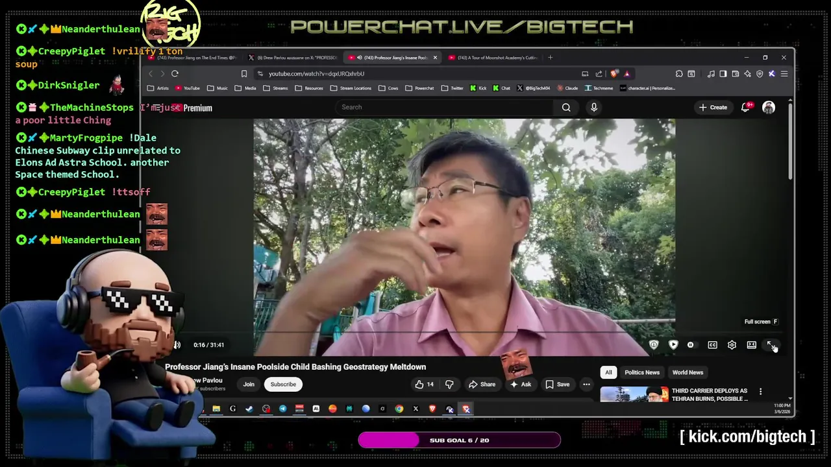Open Brave browser from the taskbar
831x467 pixels.
pos(432,409)
